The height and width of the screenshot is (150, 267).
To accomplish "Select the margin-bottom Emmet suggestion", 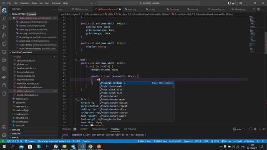I will pos(136,83).
